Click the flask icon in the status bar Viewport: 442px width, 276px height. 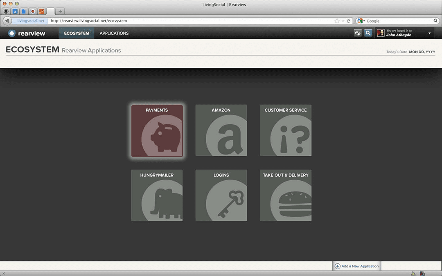[413, 273]
